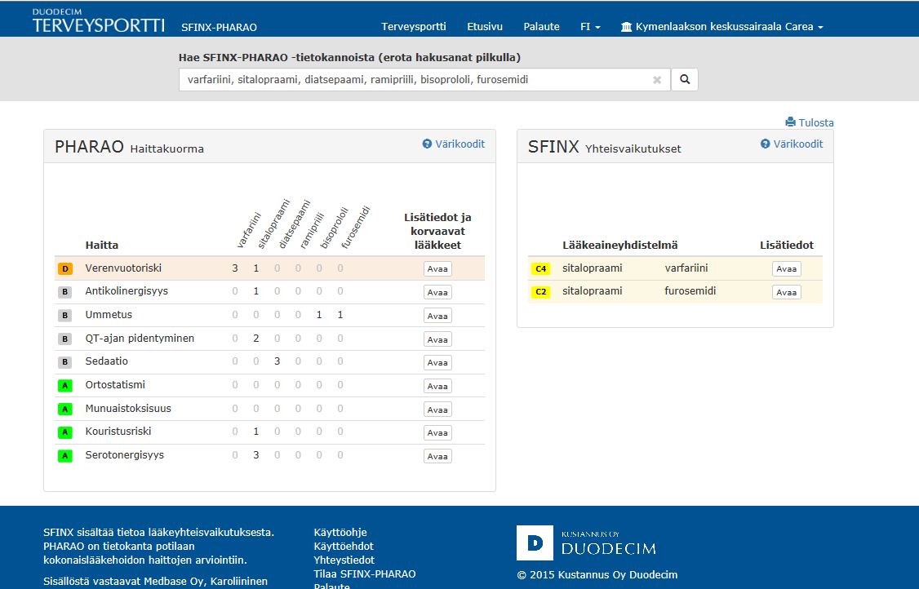Click furosemidi in the C2 interaction row
Viewport: 919px width, 589px height.
(690, 290)
